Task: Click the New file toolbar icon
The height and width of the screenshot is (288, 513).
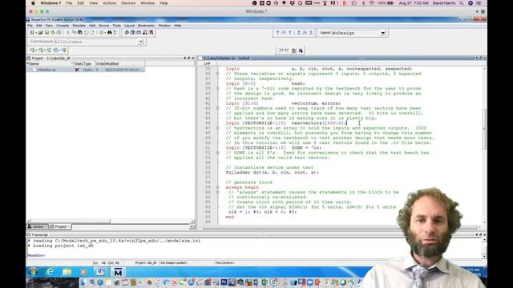Action: click(32, 33)
